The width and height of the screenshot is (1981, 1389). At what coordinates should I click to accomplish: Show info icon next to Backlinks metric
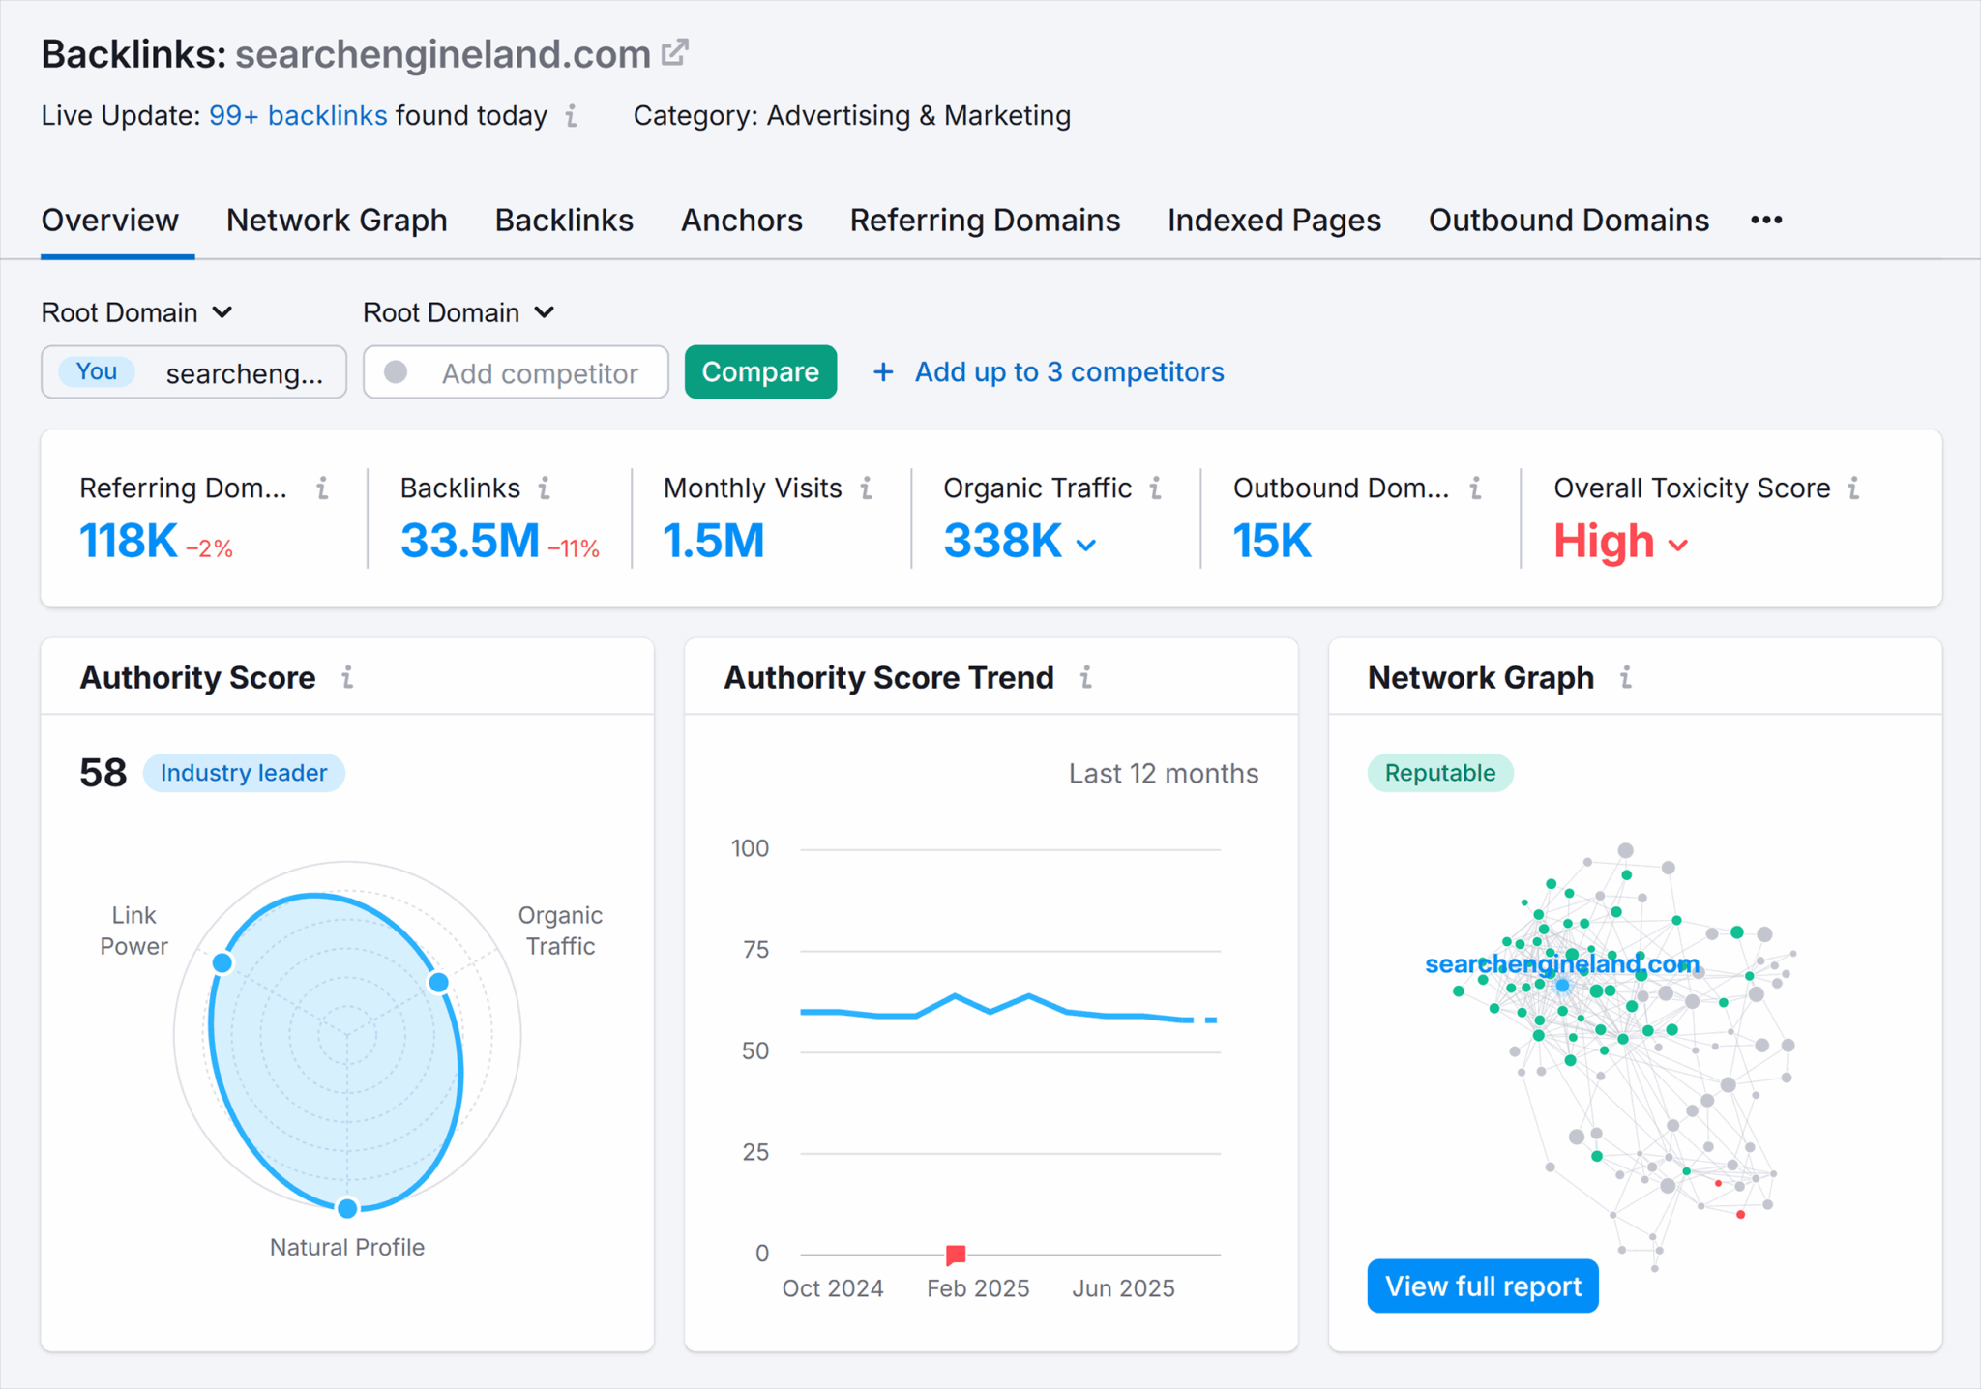[x=545, y=488]
